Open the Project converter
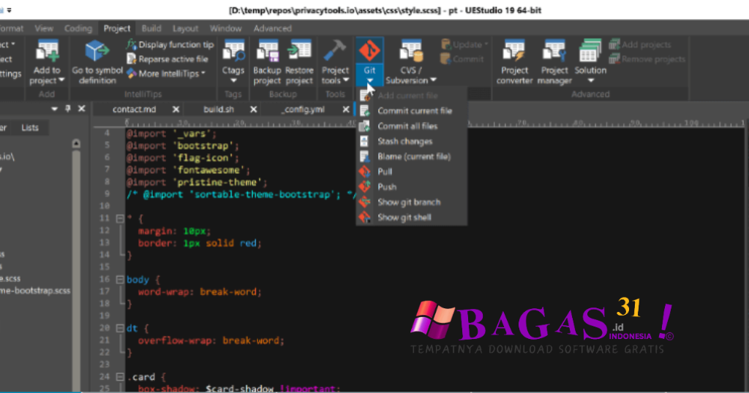 [x=514, y=63]
